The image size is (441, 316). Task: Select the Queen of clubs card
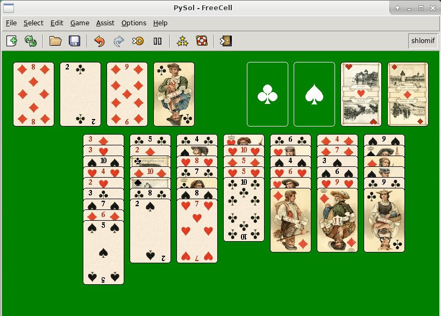pyautogui.click(x=384, y=220)
